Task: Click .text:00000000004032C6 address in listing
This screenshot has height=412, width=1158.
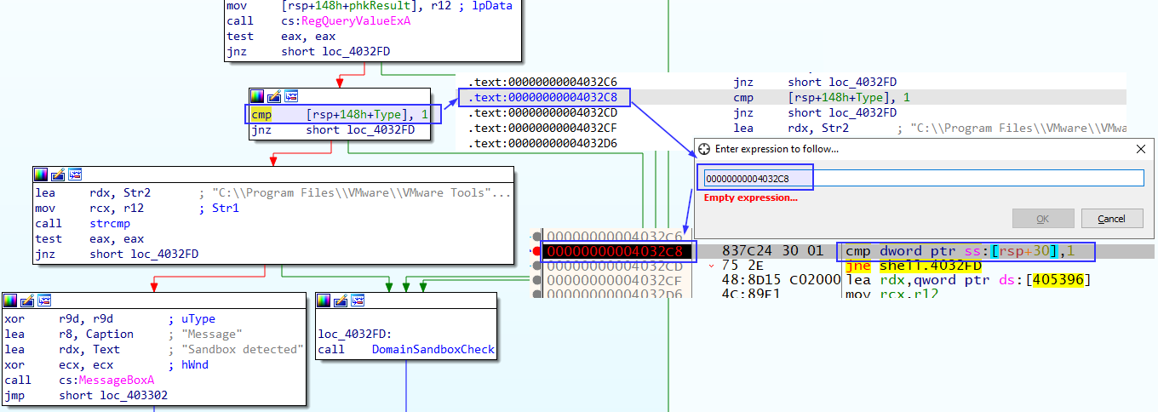Action: click(542, 83)
